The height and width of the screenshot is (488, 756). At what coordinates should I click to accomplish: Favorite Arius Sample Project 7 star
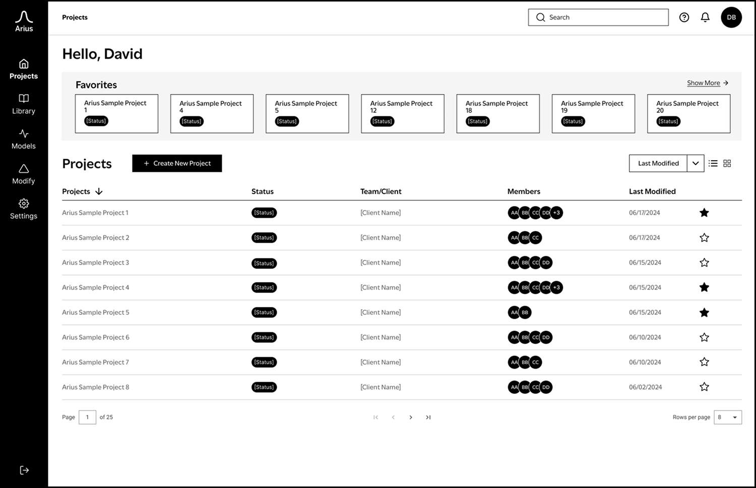click(x=704, y=362)
